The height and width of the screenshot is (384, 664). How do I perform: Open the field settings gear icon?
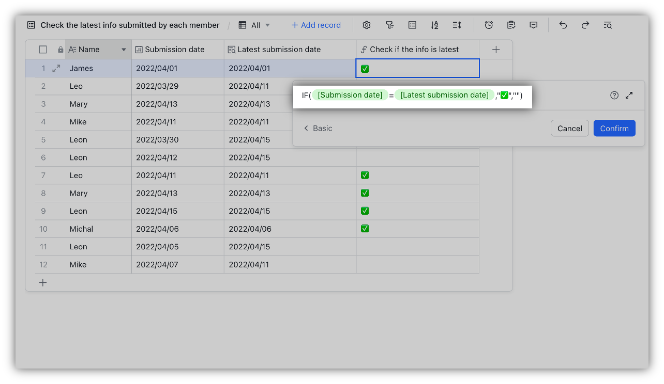367,25
